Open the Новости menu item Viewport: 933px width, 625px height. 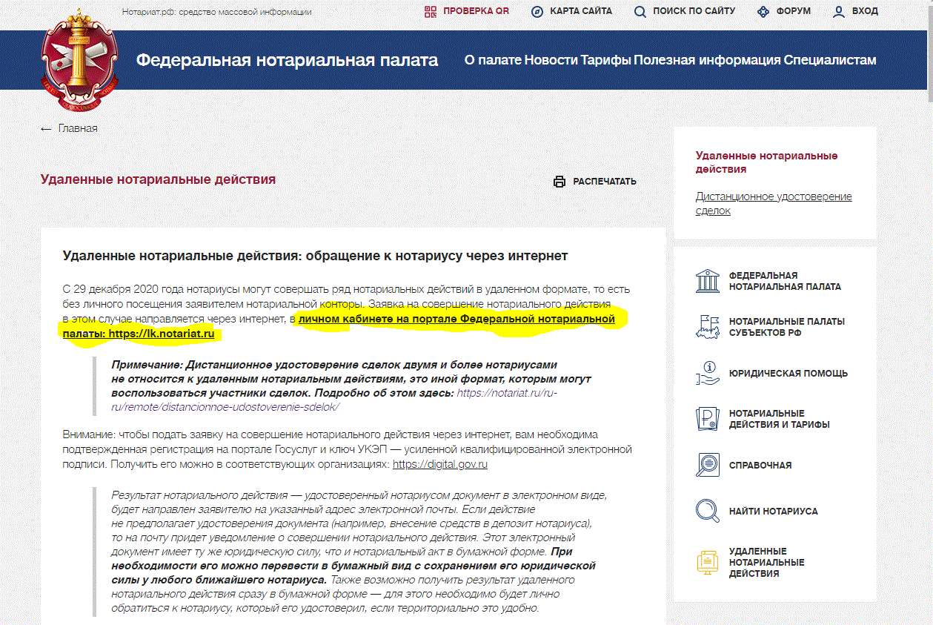click(x=551, y=60)
